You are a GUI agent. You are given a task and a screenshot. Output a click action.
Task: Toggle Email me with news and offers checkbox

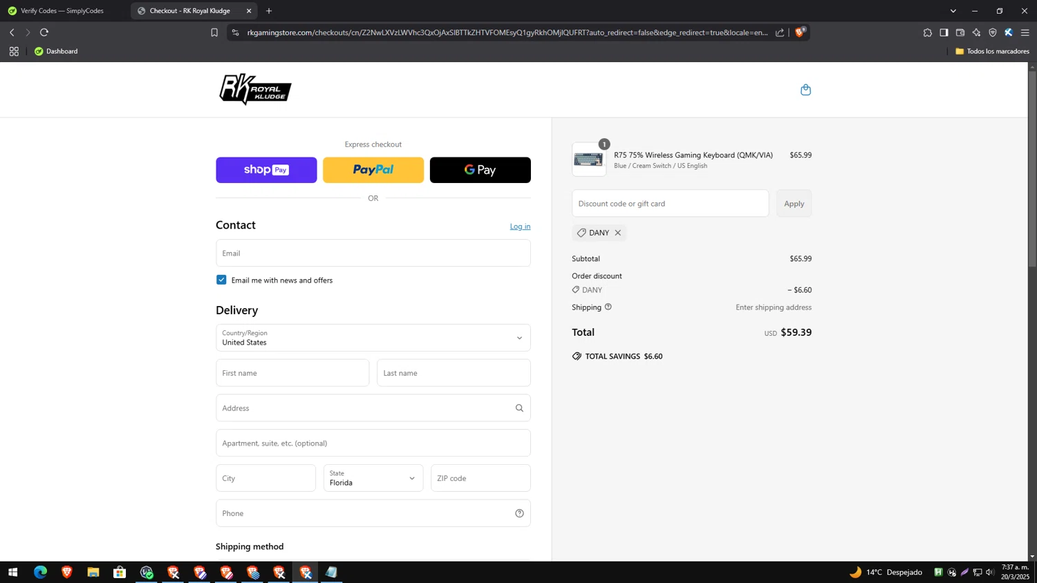[x=221, y=280]
